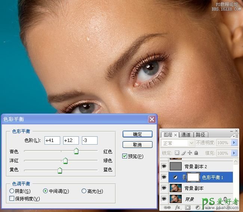Image resolution: width=243 pixels, height=212 pixels.
Task: Close the layers panel window
Action: tap(237, 131)
